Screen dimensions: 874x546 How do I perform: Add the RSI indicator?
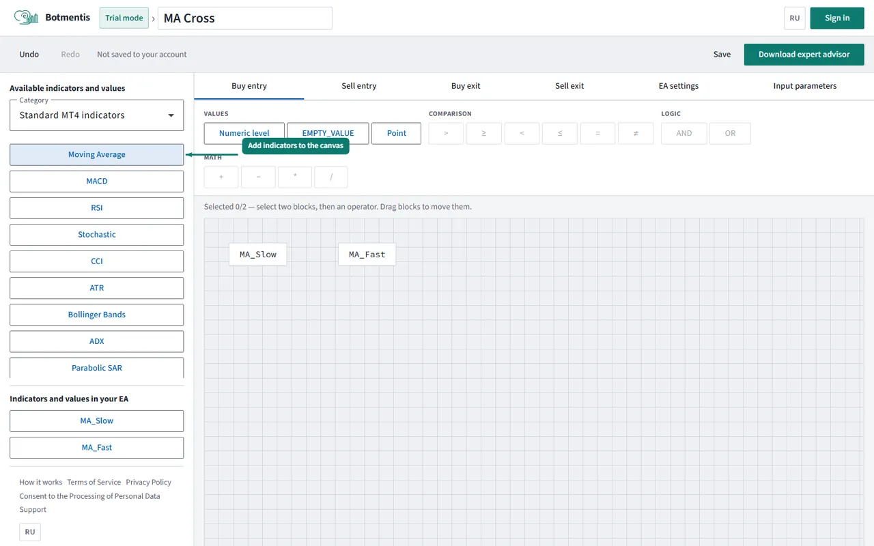click(x=97, y=208)
